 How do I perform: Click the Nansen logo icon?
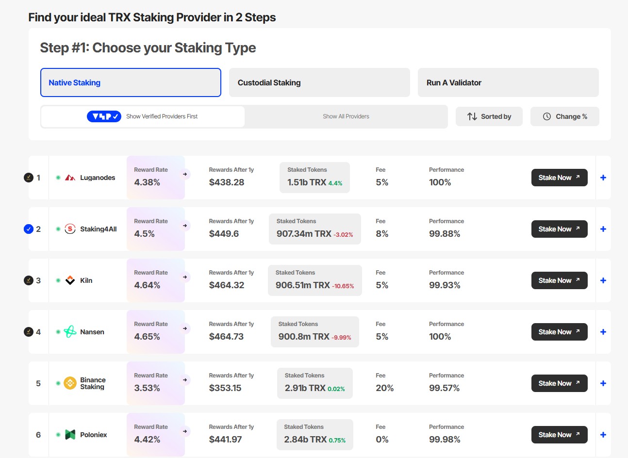(70, 332)
